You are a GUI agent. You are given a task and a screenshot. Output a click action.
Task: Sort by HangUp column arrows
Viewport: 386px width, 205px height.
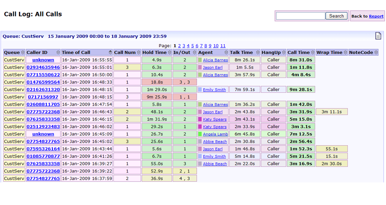click(284, 52)
